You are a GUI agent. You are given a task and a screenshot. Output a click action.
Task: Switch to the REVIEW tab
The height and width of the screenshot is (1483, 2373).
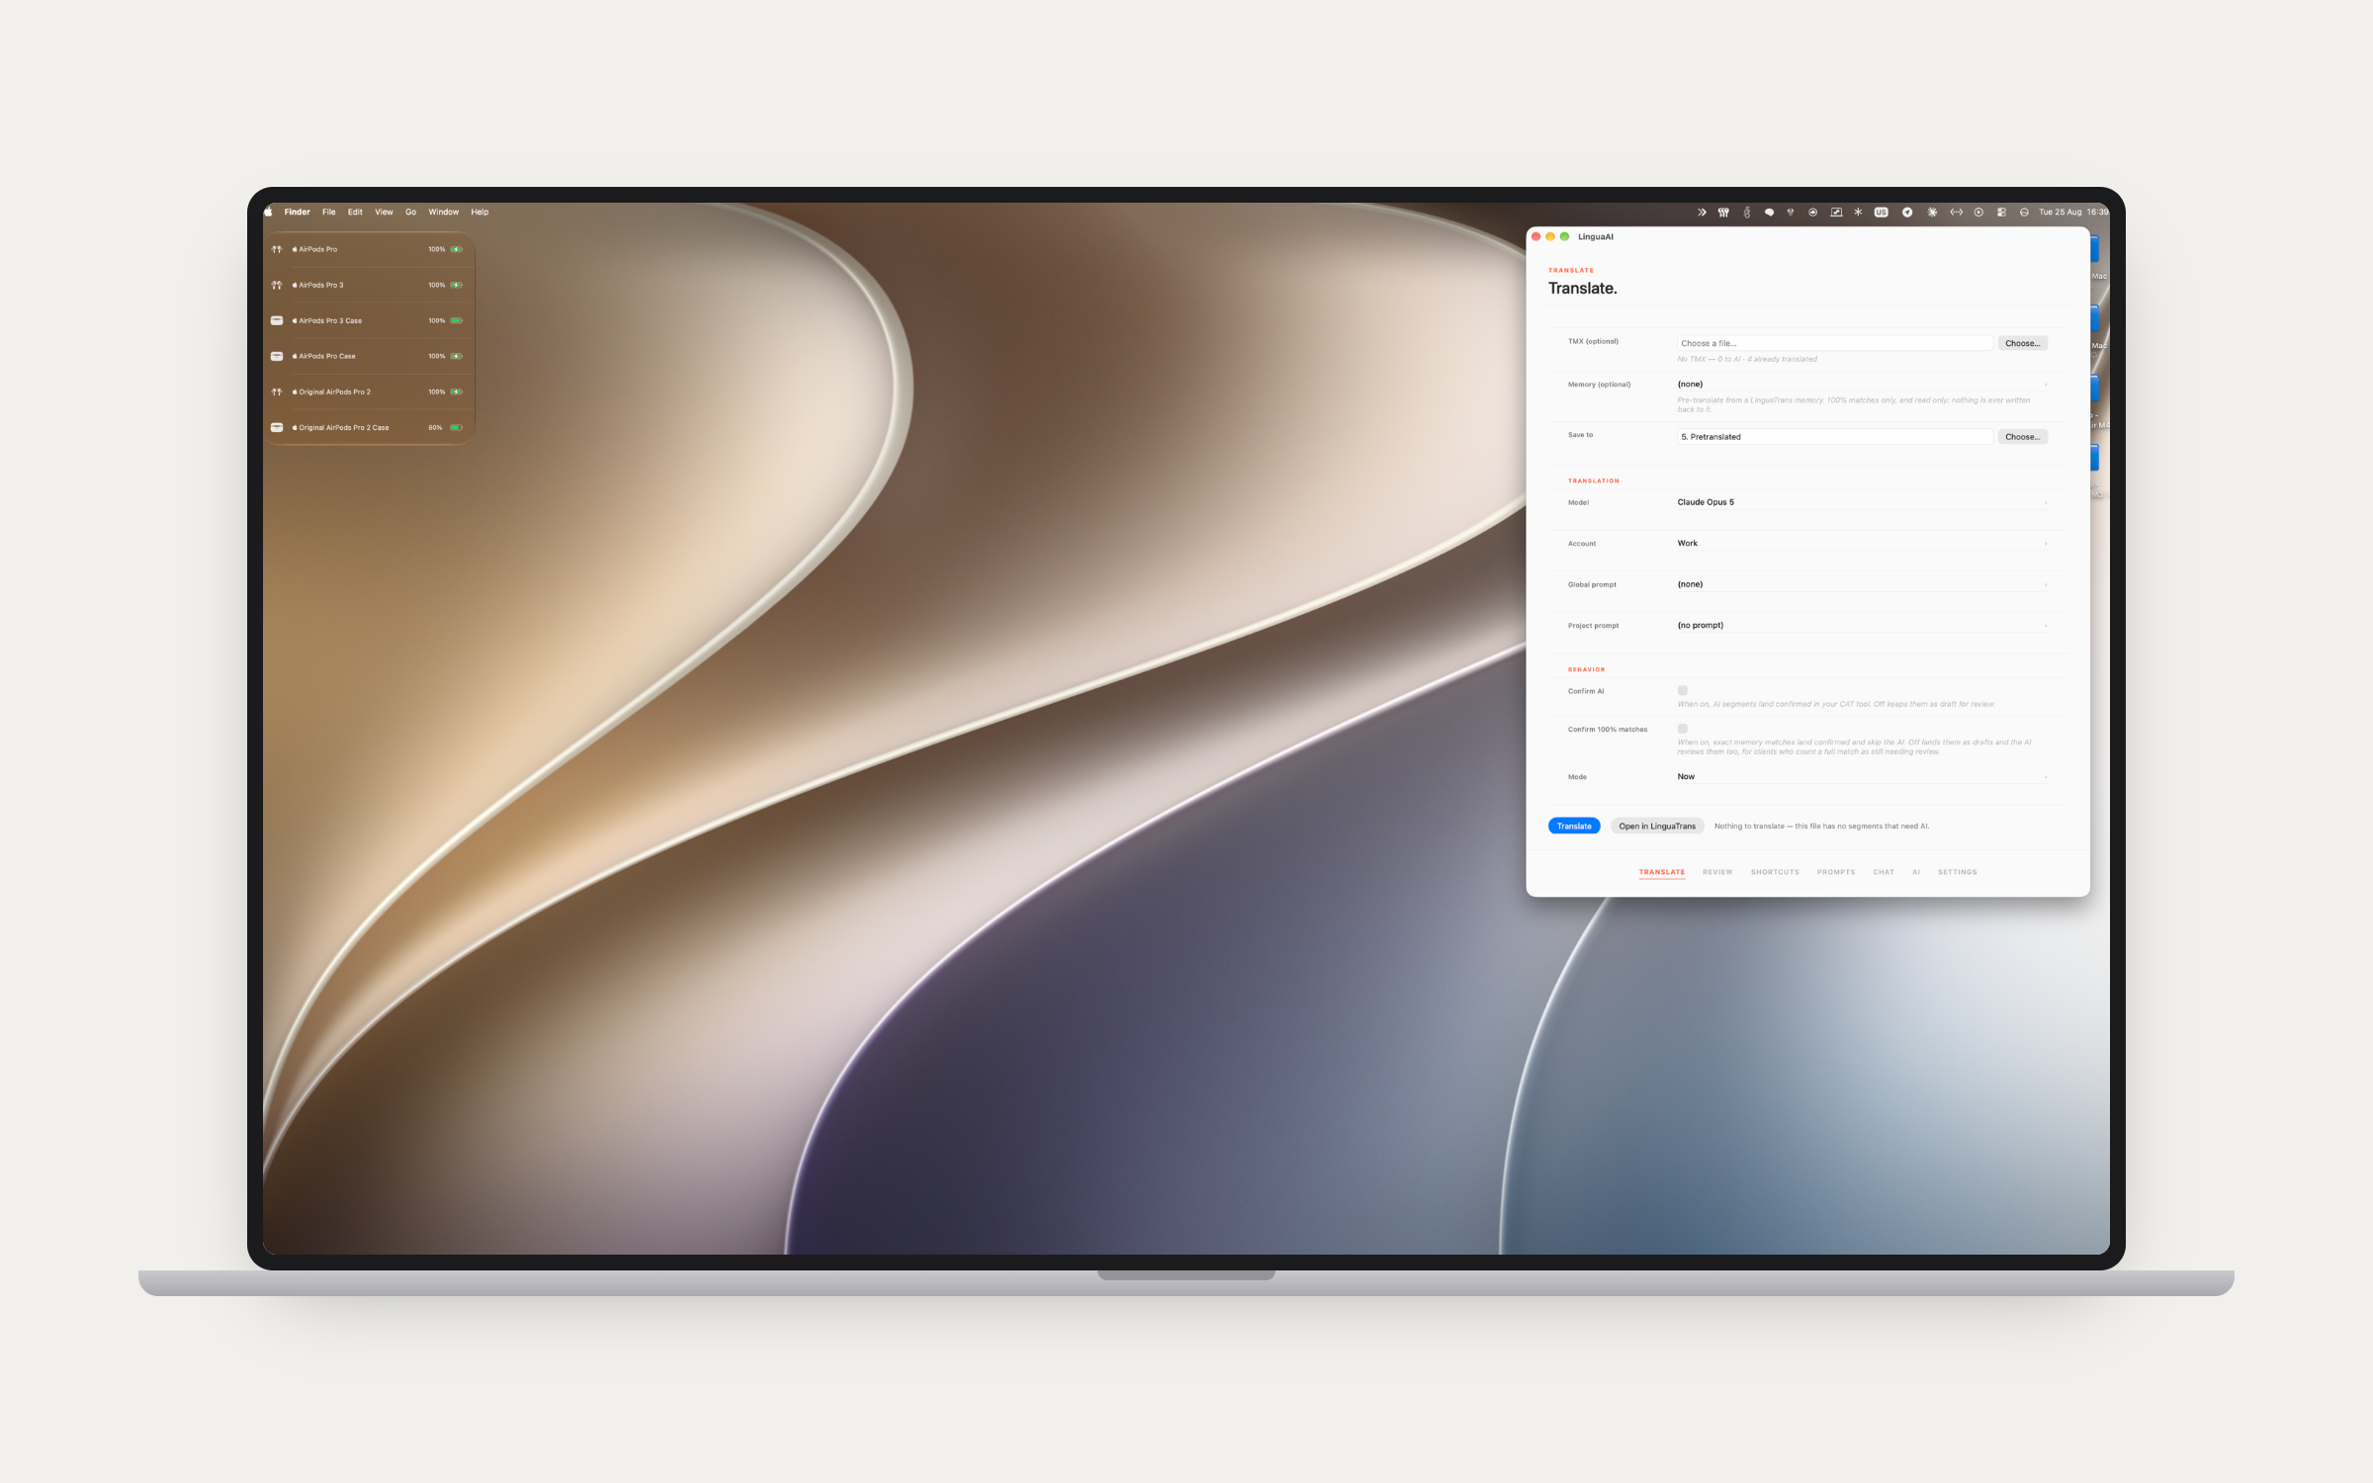(1717, 872)
